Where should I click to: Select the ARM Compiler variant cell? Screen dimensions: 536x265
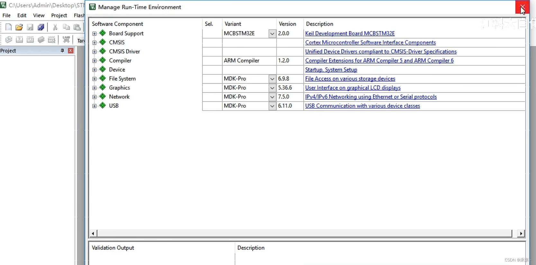pyautogui.click(x=249, y=60)
